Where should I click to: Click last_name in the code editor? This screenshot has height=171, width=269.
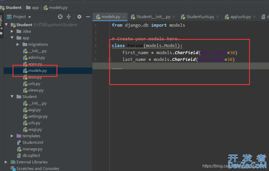(134, 59)
